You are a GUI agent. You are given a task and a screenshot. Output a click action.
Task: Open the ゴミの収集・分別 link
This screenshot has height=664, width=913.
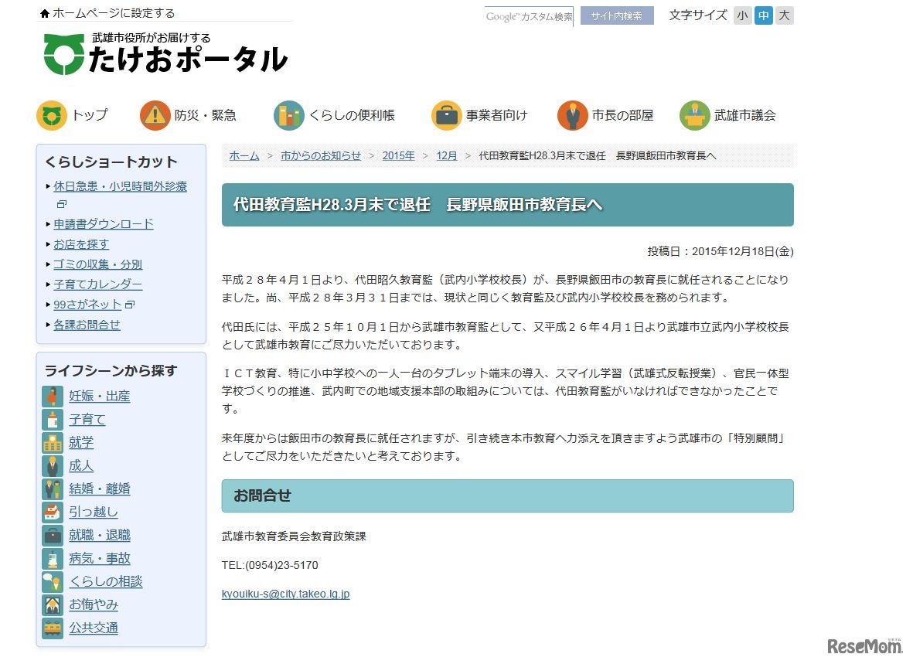(97, 264)
